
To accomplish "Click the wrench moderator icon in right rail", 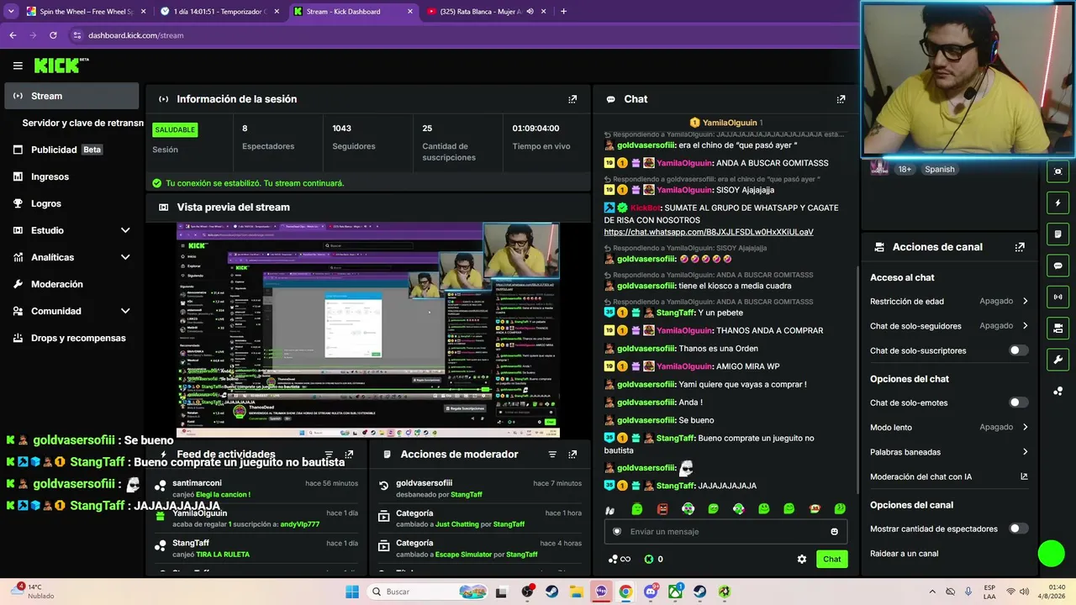I will click(x=1058, y=360).
